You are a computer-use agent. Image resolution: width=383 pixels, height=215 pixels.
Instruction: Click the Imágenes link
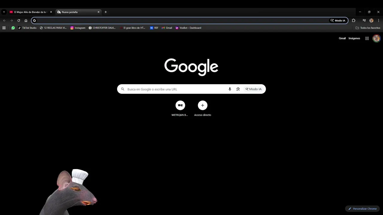coord(354,38)
